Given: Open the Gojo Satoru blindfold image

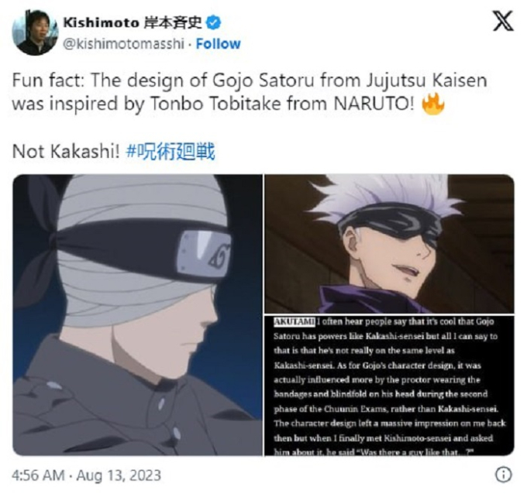Looking at the screenshot, I should coord(389,244).
